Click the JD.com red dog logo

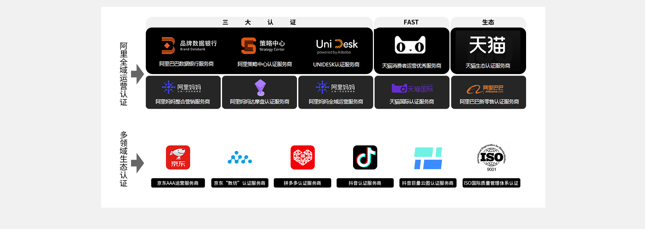[178, 157]
